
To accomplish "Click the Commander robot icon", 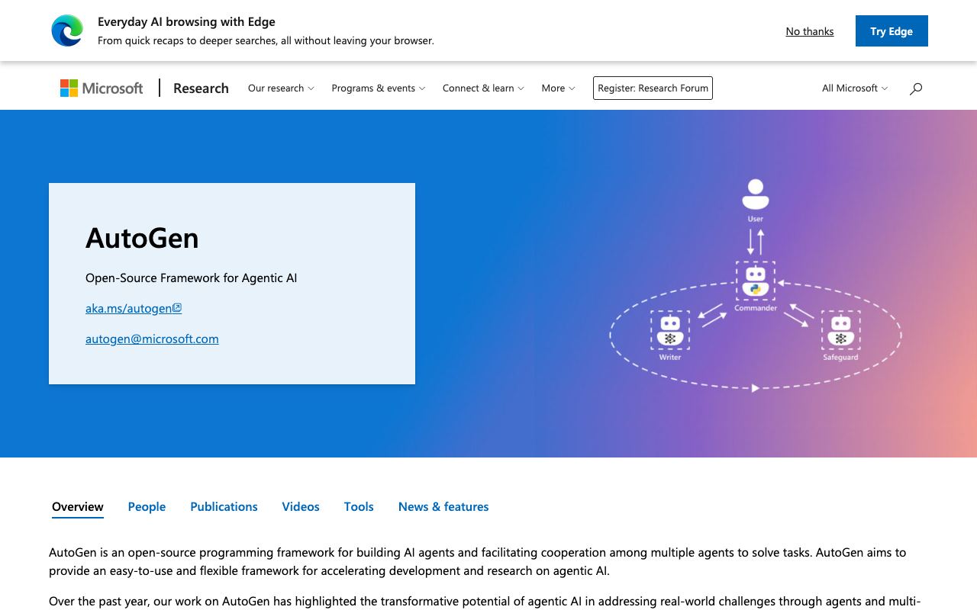I will (x=756, y=281).
